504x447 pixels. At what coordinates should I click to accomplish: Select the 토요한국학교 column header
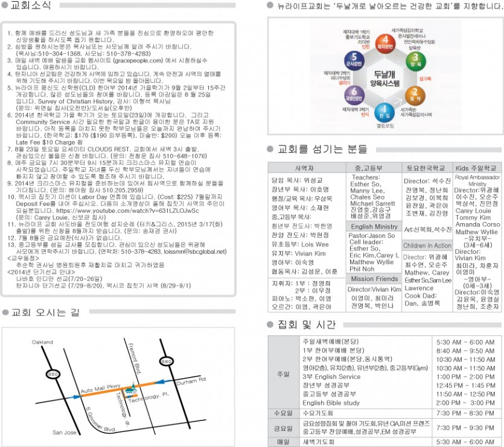(x=427, y=168)
